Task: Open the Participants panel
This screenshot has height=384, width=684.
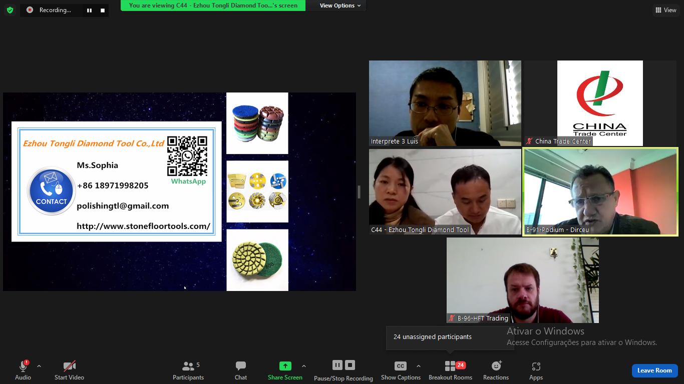Action: click(188, 370)
